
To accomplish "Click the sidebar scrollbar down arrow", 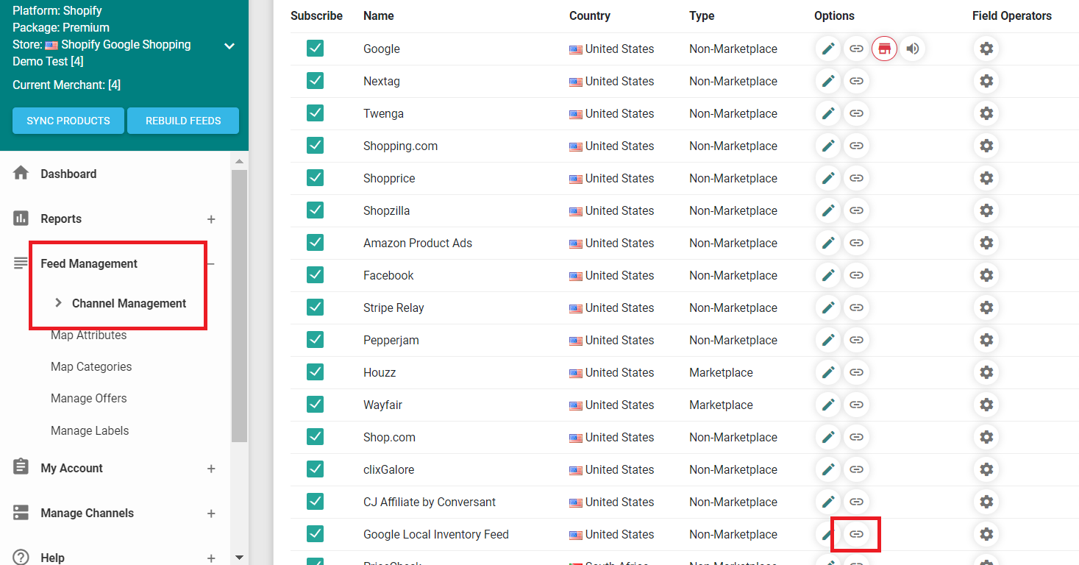I will [x=238, y=558].
